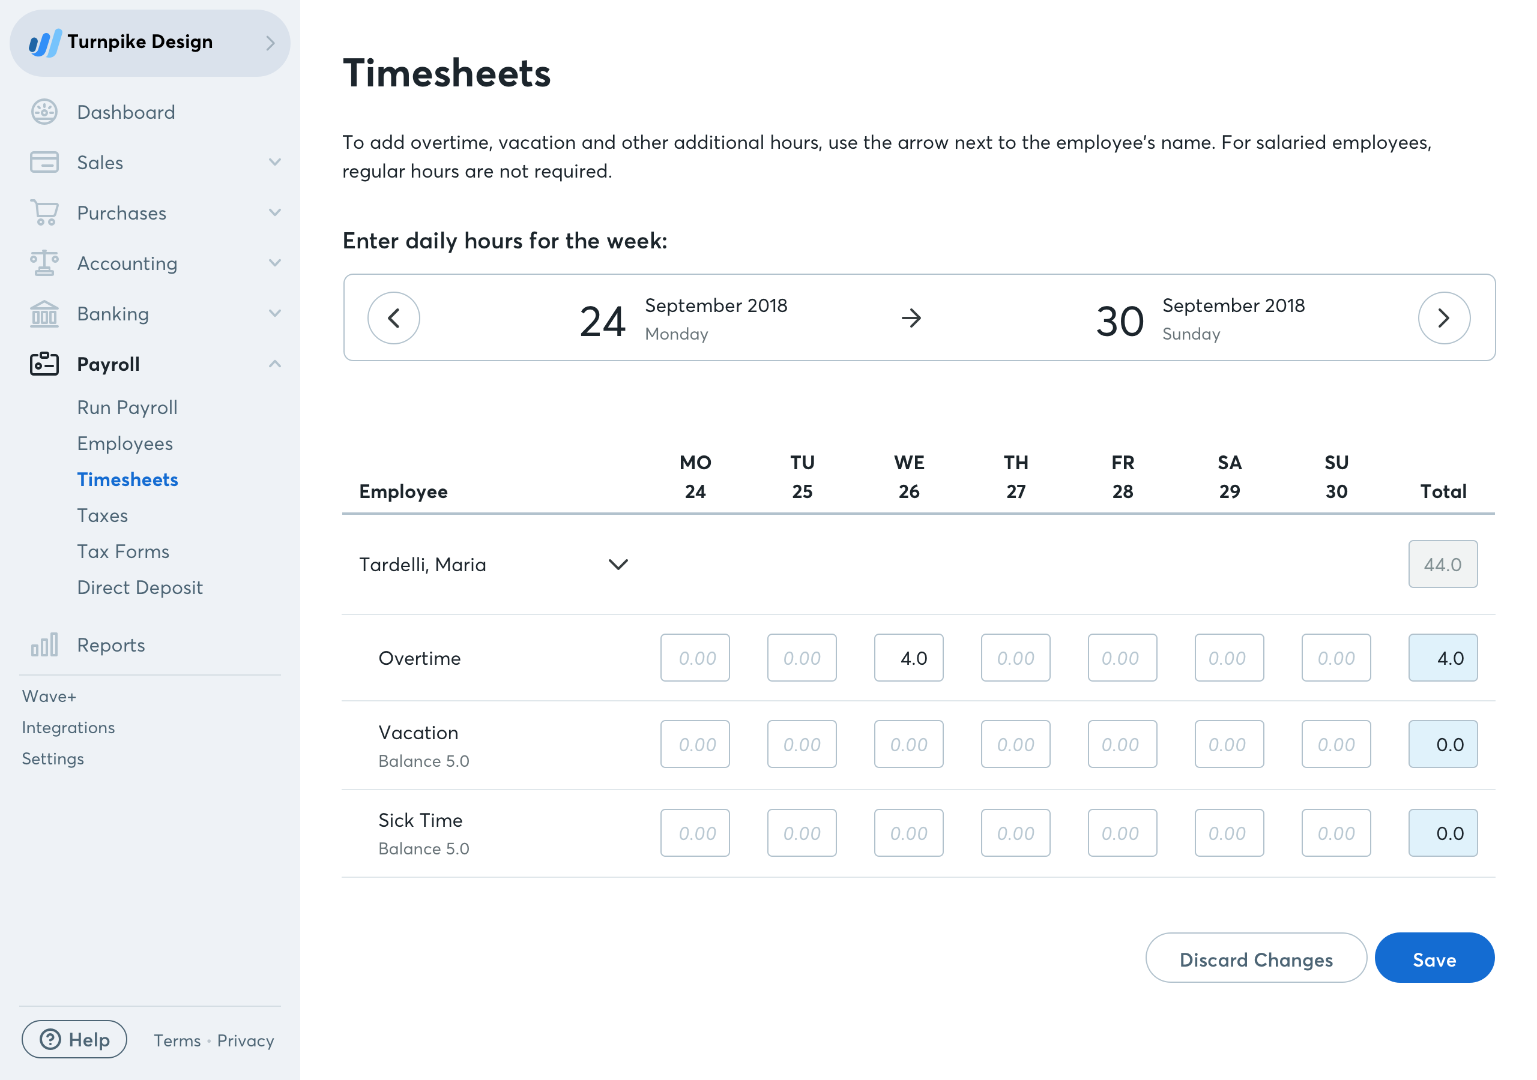Open Direct Deposit submenu item

(x=139, y=587)
